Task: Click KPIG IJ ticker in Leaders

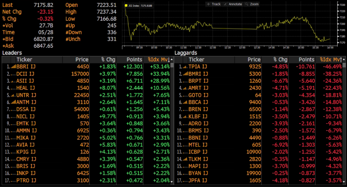Action: 26,152
